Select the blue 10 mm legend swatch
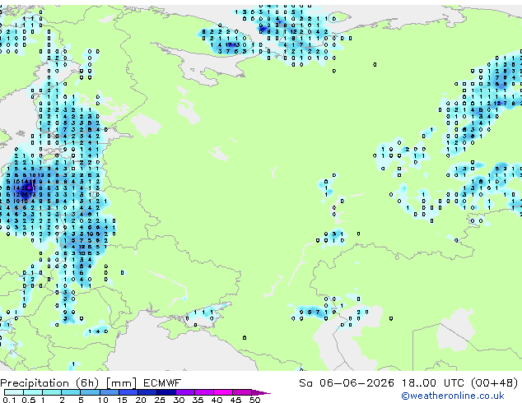Viewport: 522px width, 403px height. pos(110,392)
